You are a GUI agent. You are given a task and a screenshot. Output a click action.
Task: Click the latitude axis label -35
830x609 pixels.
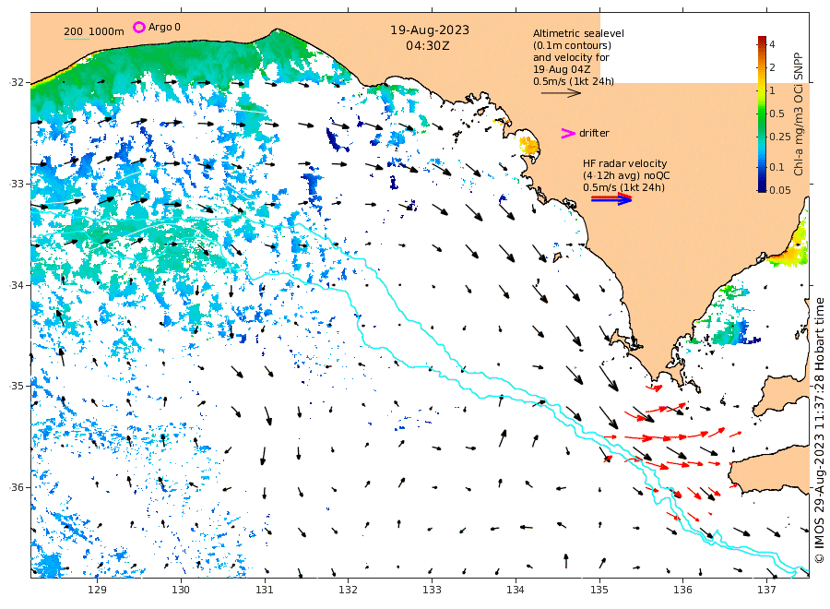tap(17, 387)
